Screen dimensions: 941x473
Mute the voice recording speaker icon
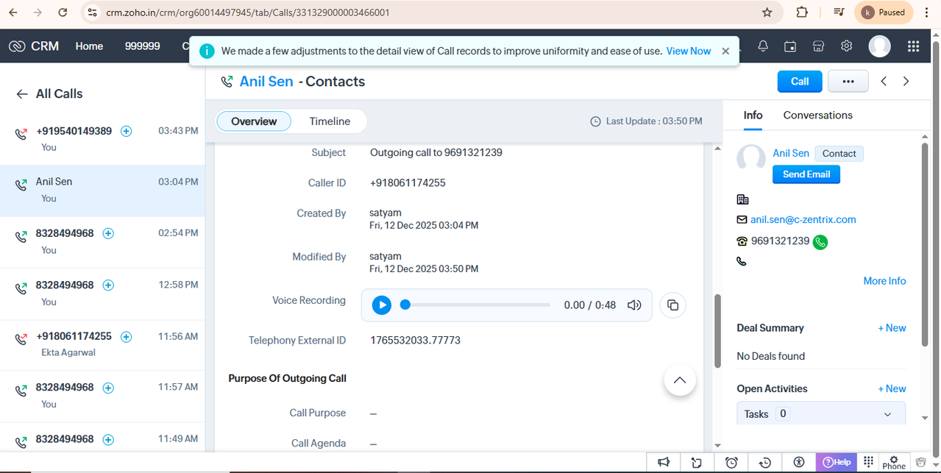coord(633,305)
